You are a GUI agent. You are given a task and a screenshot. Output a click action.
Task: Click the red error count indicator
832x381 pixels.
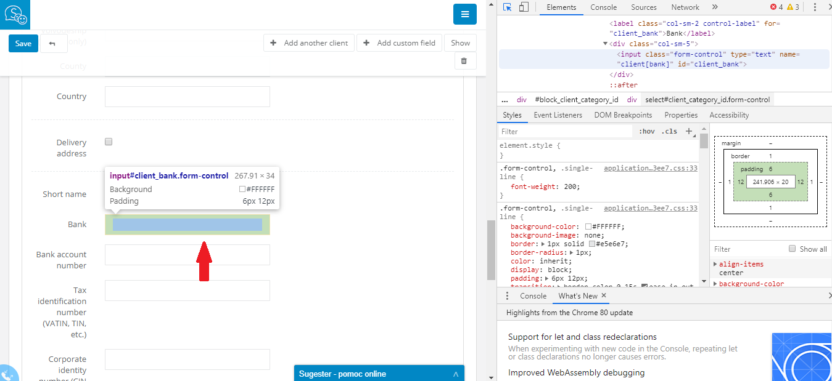[776, 7]
